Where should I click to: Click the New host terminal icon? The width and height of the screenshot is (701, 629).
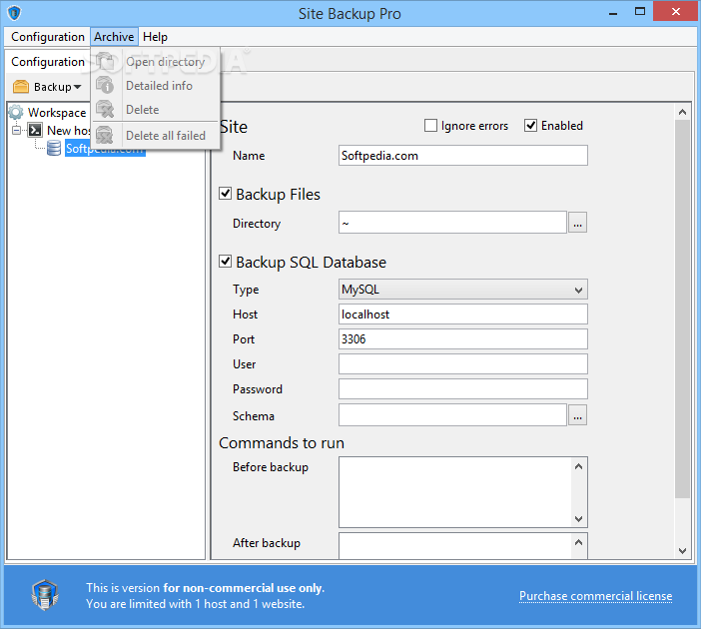click(35, 130)
